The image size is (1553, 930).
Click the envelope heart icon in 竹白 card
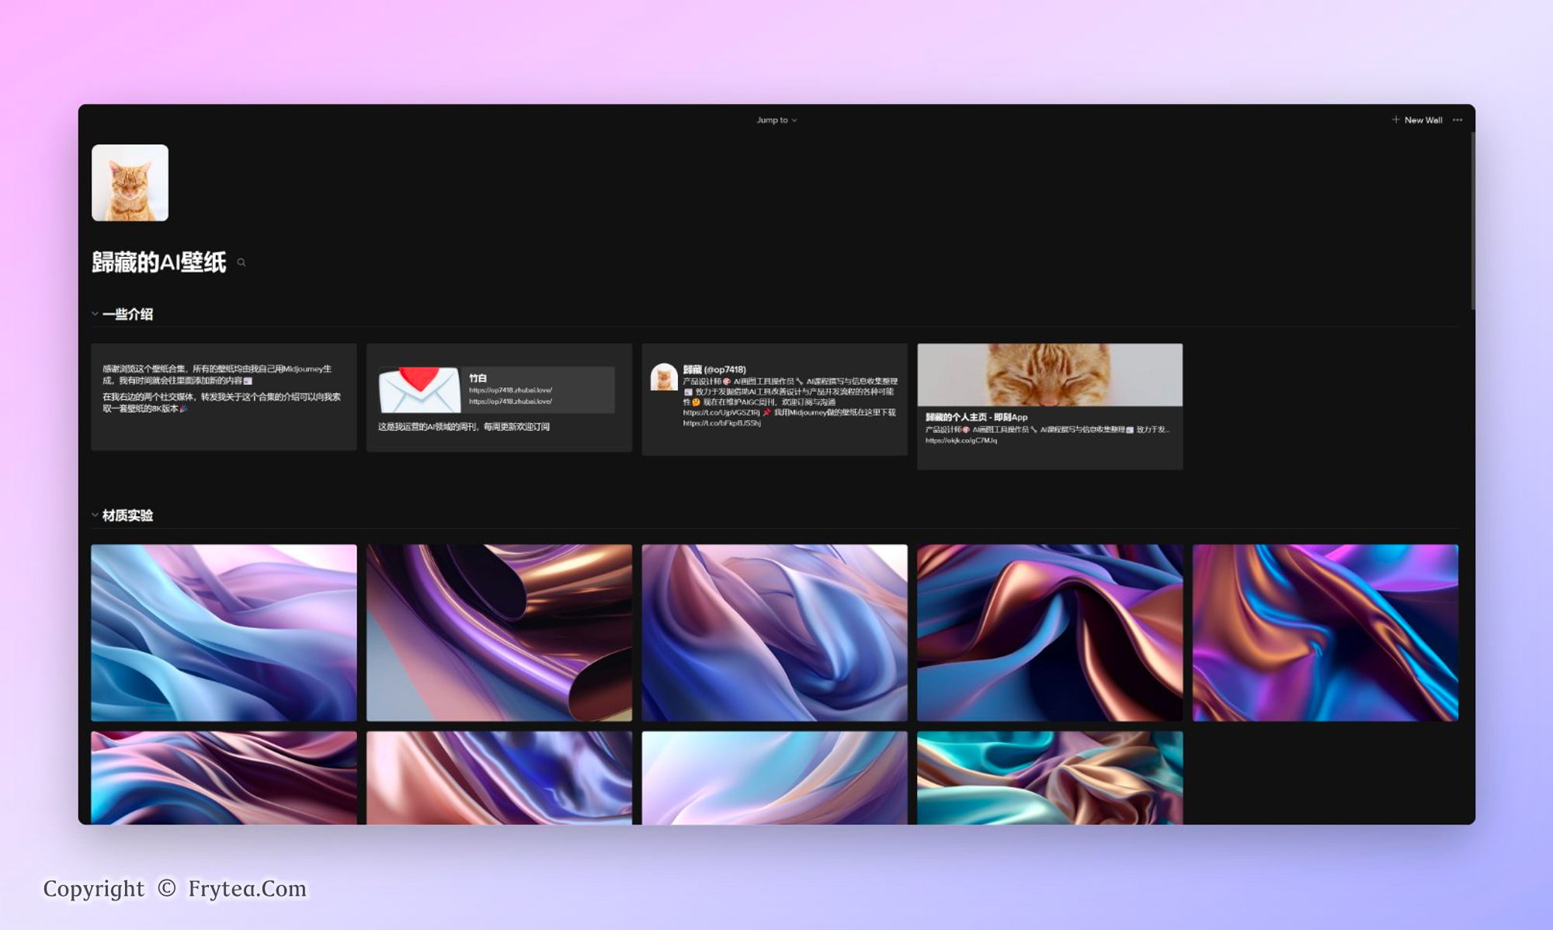tap(419, 390)
